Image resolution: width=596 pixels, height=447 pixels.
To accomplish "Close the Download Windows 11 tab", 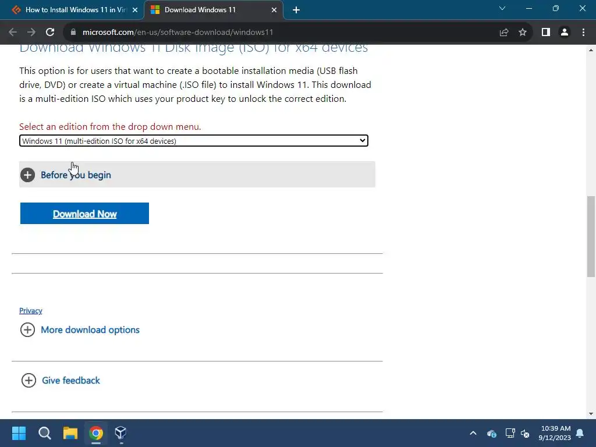I will point(274,10).
